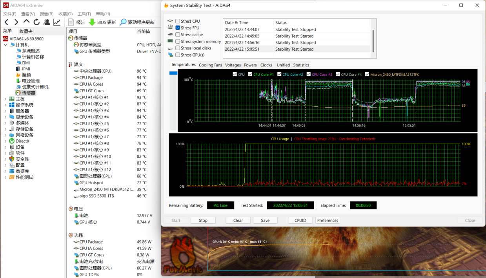Expand the 主板 tree node
This screenshot has height=278, width=486.
click(5, 99)
